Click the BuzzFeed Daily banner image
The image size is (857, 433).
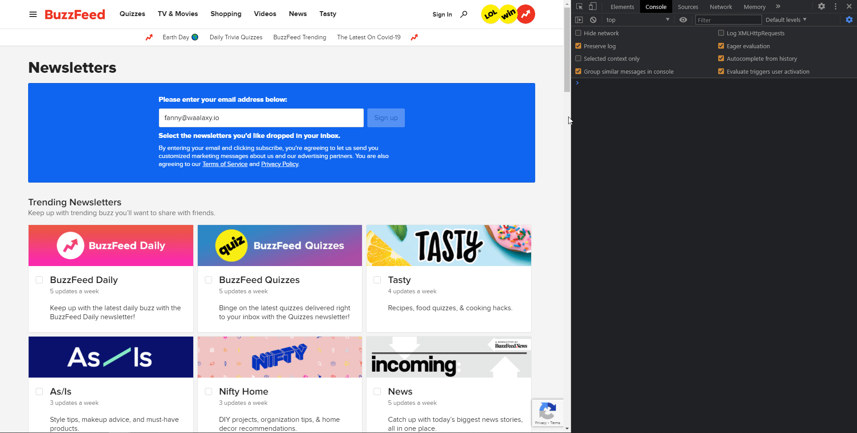tap(111, 246)
